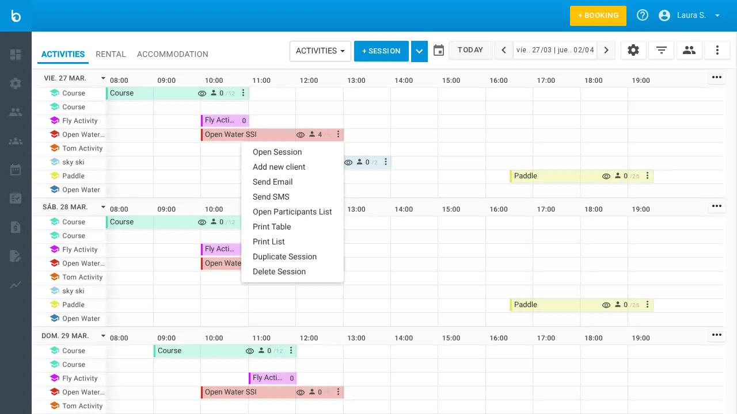Click the people group icon in toolbar
Screen dimensions: 737x414
pyautogui.click(x=689, y=51)
